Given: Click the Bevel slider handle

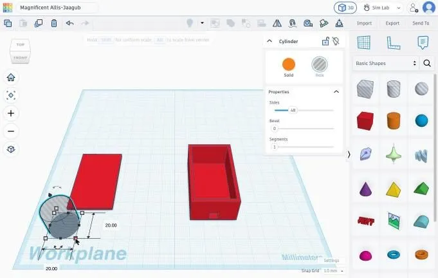Looking at the screenshot, I should click(x=274, y=129).
